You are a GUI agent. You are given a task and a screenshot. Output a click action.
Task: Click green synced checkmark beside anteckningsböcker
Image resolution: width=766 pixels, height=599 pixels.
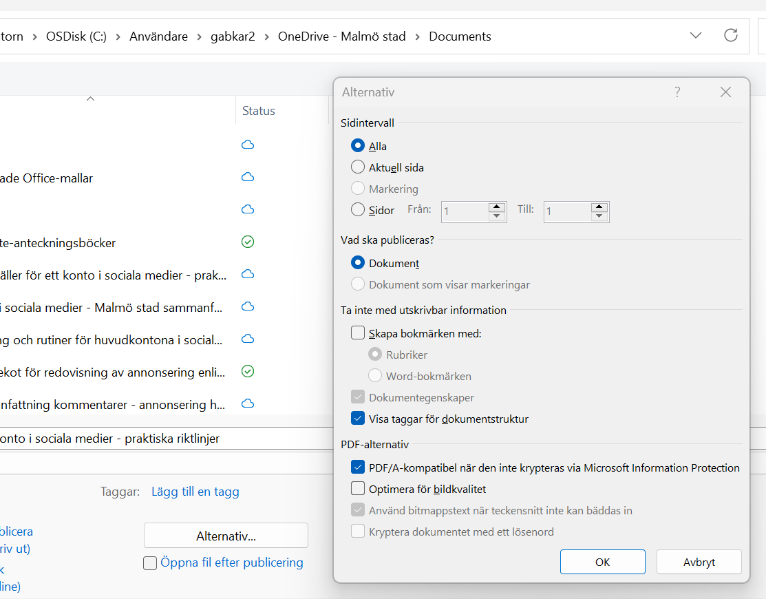click(x=248, y=242)
